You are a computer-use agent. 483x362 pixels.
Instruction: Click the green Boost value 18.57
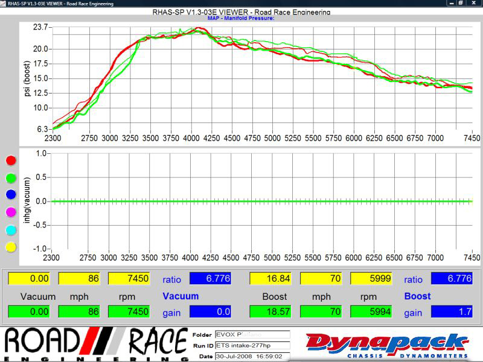(270, 311)
